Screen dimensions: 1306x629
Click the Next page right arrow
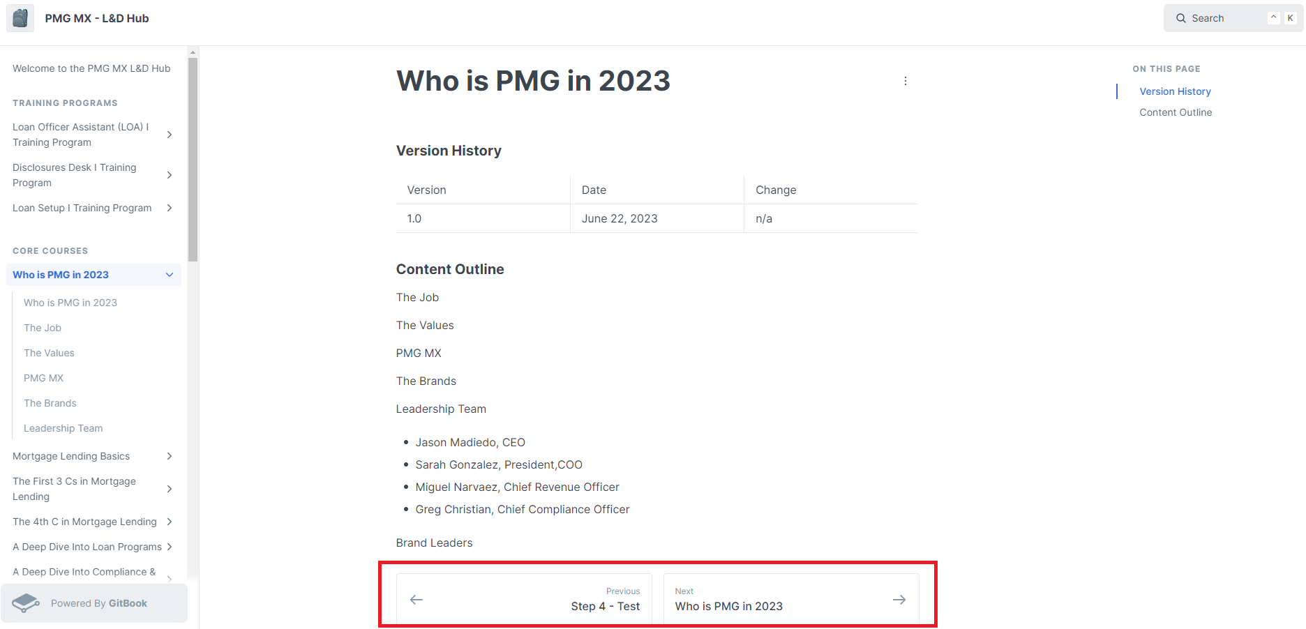899,600
